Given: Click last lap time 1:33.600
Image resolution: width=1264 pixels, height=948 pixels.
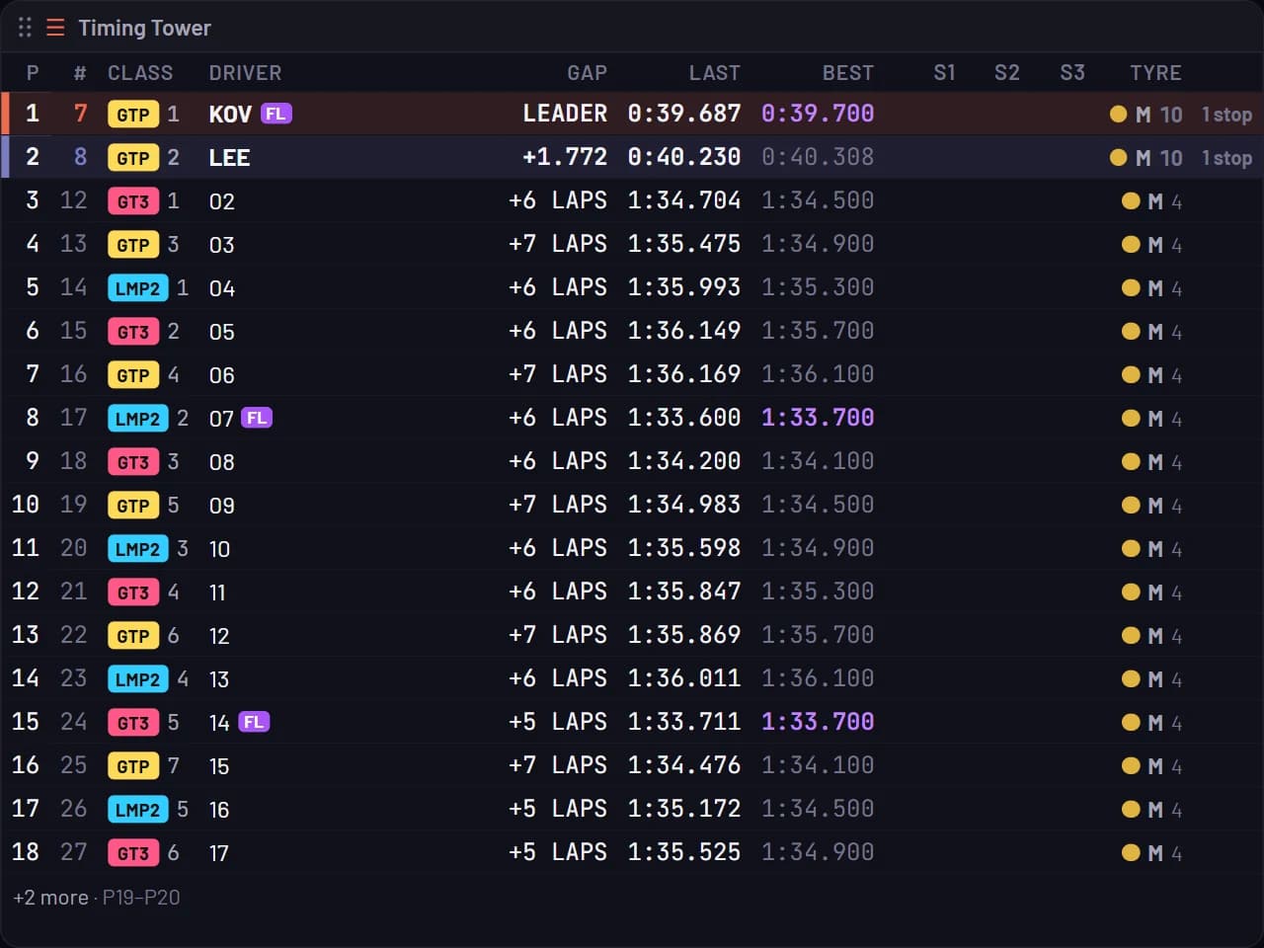Looking at the screenshot, I should [x=684, y=418].
